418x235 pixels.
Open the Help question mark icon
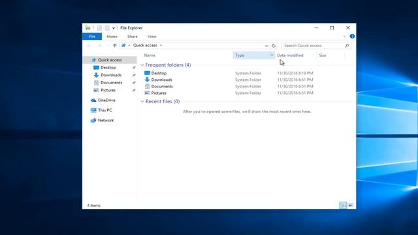tap(352, 37)
